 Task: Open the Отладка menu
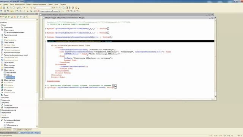[x=28, y=5]
